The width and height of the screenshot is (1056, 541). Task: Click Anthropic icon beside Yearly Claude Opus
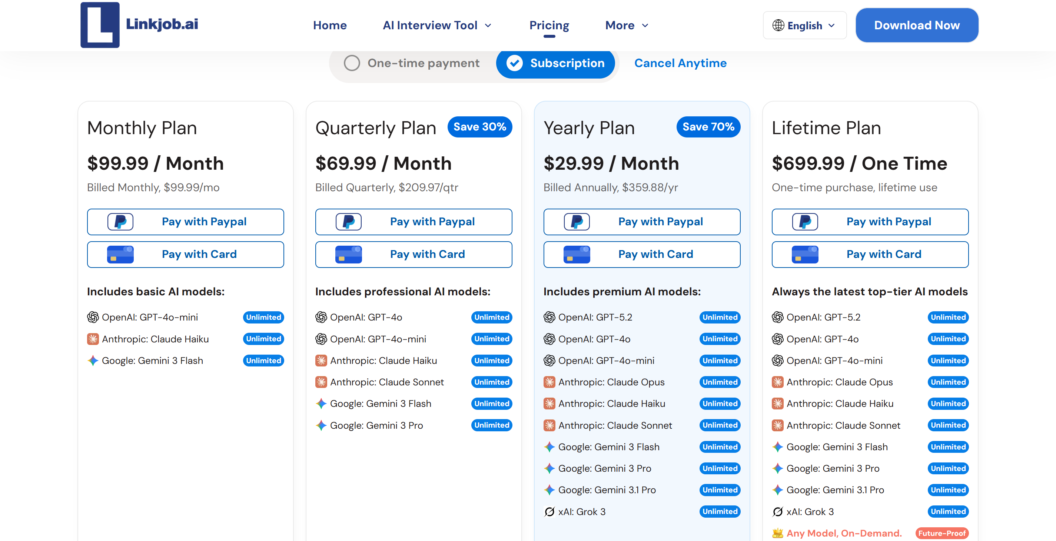(550, 382)
